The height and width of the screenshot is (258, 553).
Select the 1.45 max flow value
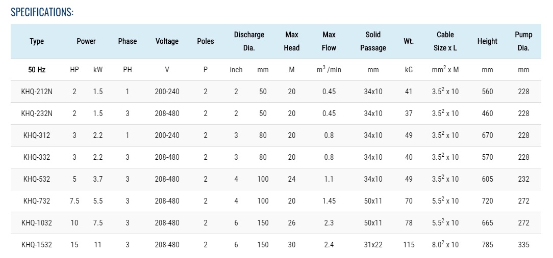click(x=329, y=201)
